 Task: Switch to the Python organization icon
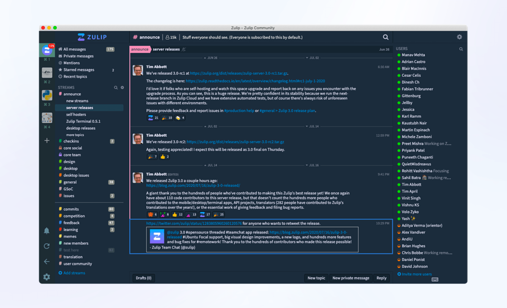(47, 95)
